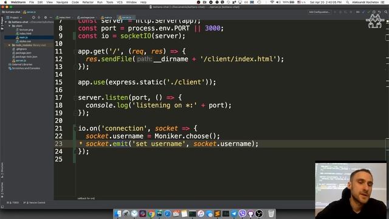Click the lightbulb intention icon on line 23

(81, 144)
